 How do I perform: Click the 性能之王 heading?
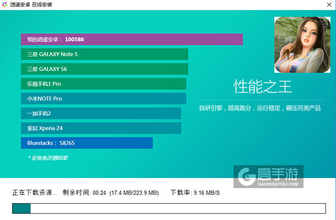click(263, 87)
